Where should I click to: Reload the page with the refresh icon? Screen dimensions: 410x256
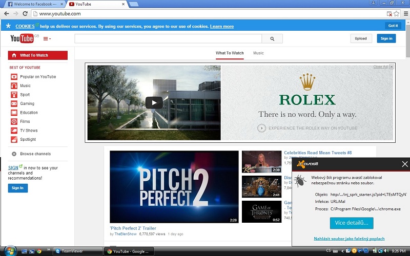point(25,14)
